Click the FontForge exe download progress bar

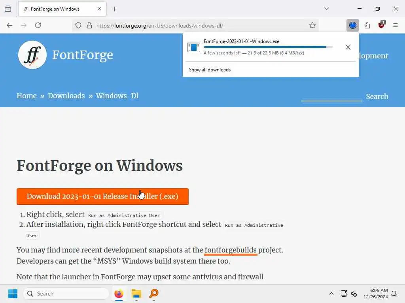pos(268,47)
